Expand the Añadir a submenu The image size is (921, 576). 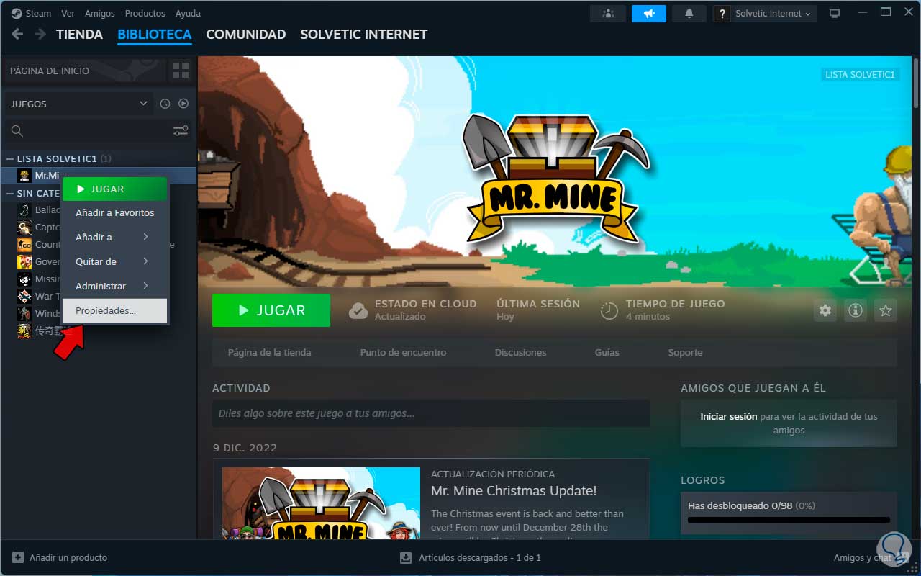click(x=115, y=237)
